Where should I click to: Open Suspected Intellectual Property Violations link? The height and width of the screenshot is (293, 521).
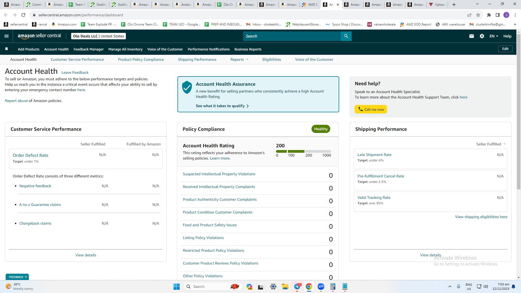click(x=219, y=174)
